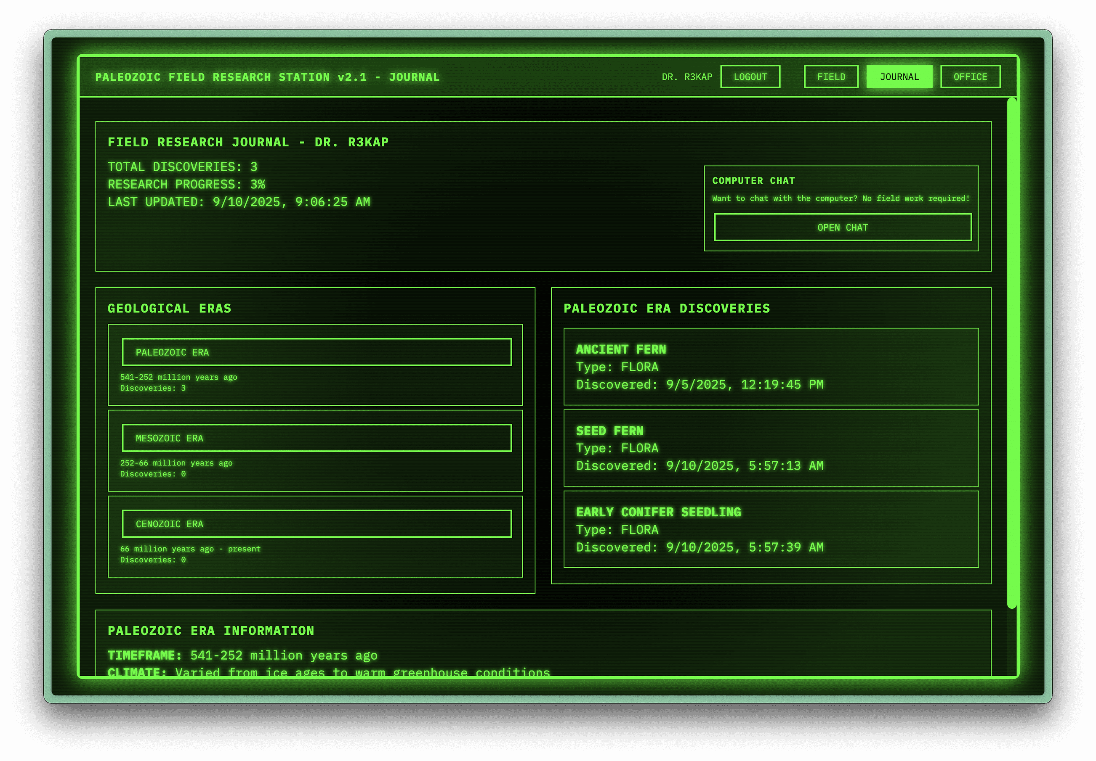Click the EARLY CONIFER SEEDLING entry
This screenshot has width=1096, height=761.
pyautogui.click(x=771, y=529)
